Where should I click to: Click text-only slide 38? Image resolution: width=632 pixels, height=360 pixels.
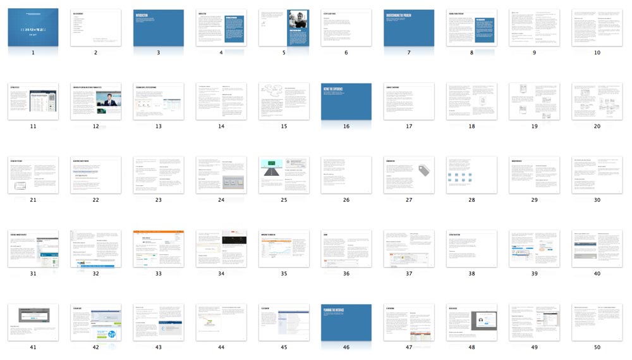coord(471,249)
